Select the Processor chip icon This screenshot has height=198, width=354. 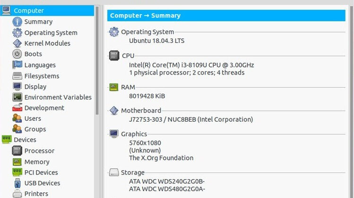17,151
